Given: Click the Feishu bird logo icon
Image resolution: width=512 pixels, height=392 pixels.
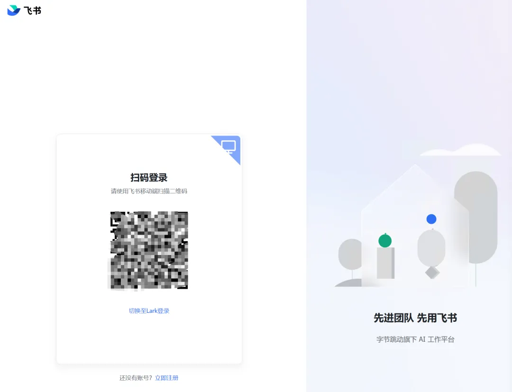Looking at the screenshot, I should tap(14, 10).
